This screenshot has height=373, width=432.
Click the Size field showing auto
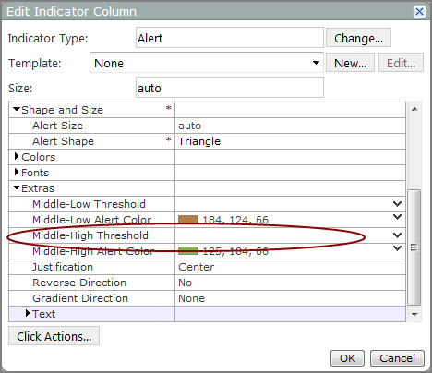230,88
